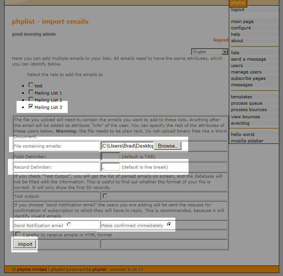Open the English language dropdown
283x276 pixels.
pyautogui.click(x=210, y=52)
